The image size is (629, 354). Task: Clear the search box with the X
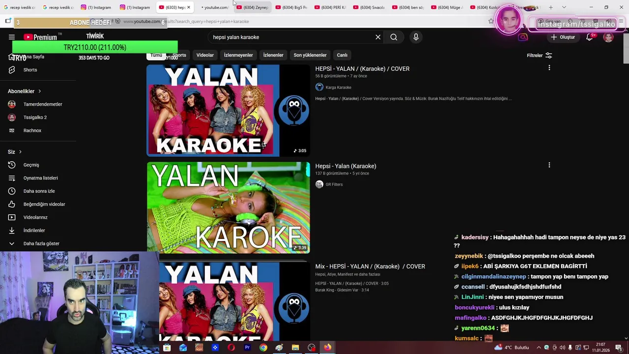coord(378,37)
